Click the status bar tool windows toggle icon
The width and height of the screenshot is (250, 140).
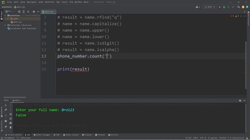(x=2, y=138)
